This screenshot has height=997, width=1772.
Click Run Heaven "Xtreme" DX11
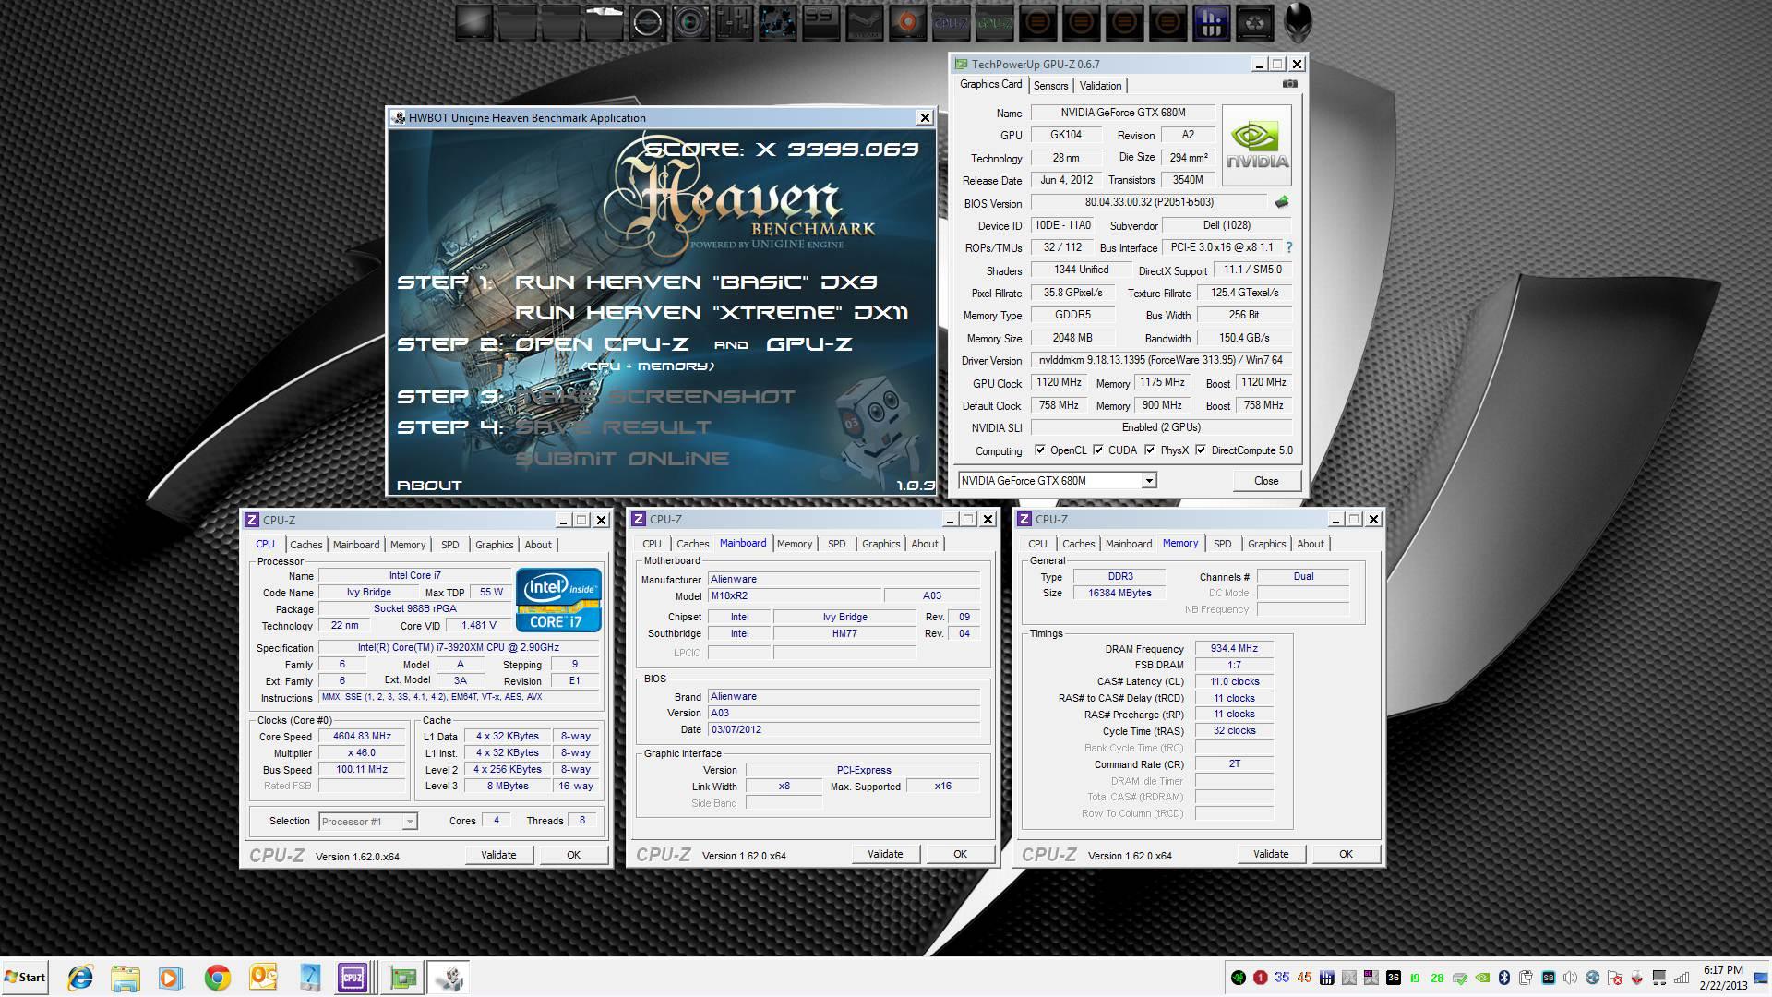(x=712, y=313)
